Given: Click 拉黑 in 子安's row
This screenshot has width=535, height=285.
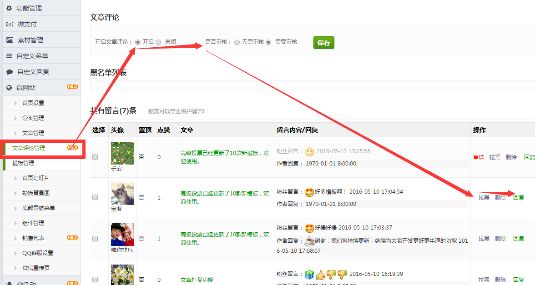Looking at the screenshot, I should tap(495, 157).
